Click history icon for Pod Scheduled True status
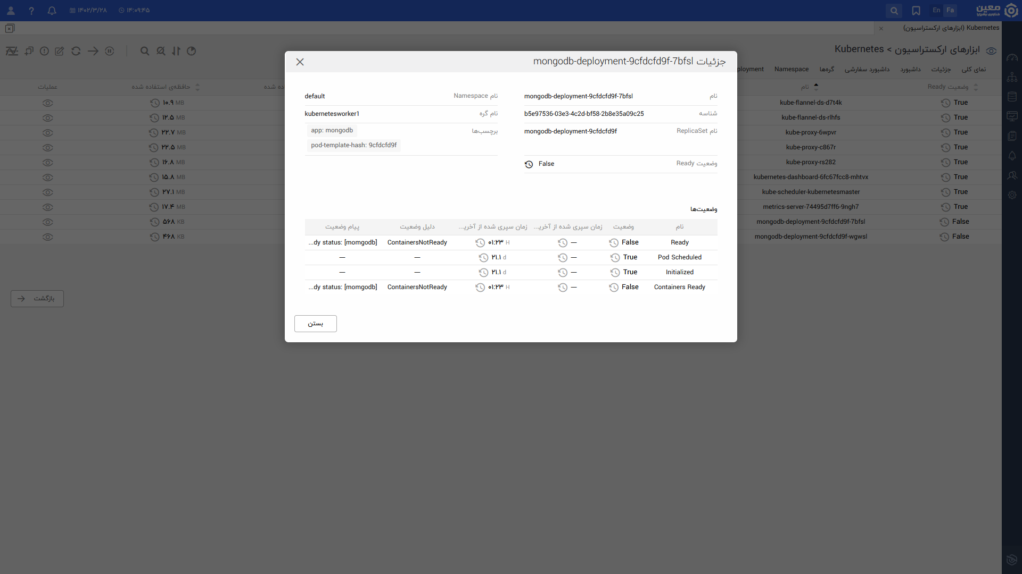Viewport: 1022px width, 574px height. [x=615, y=258]
